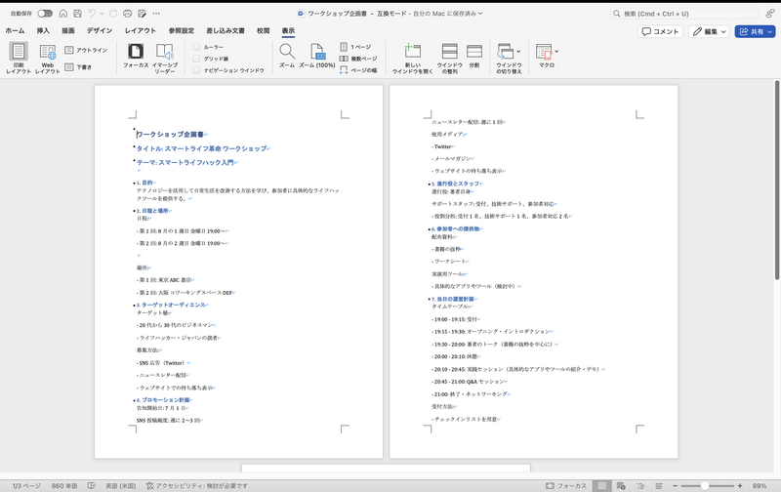Viewport: 781px width, 492px height.
Task: Switch to the 挿入 tab
Action: point(43,31)
